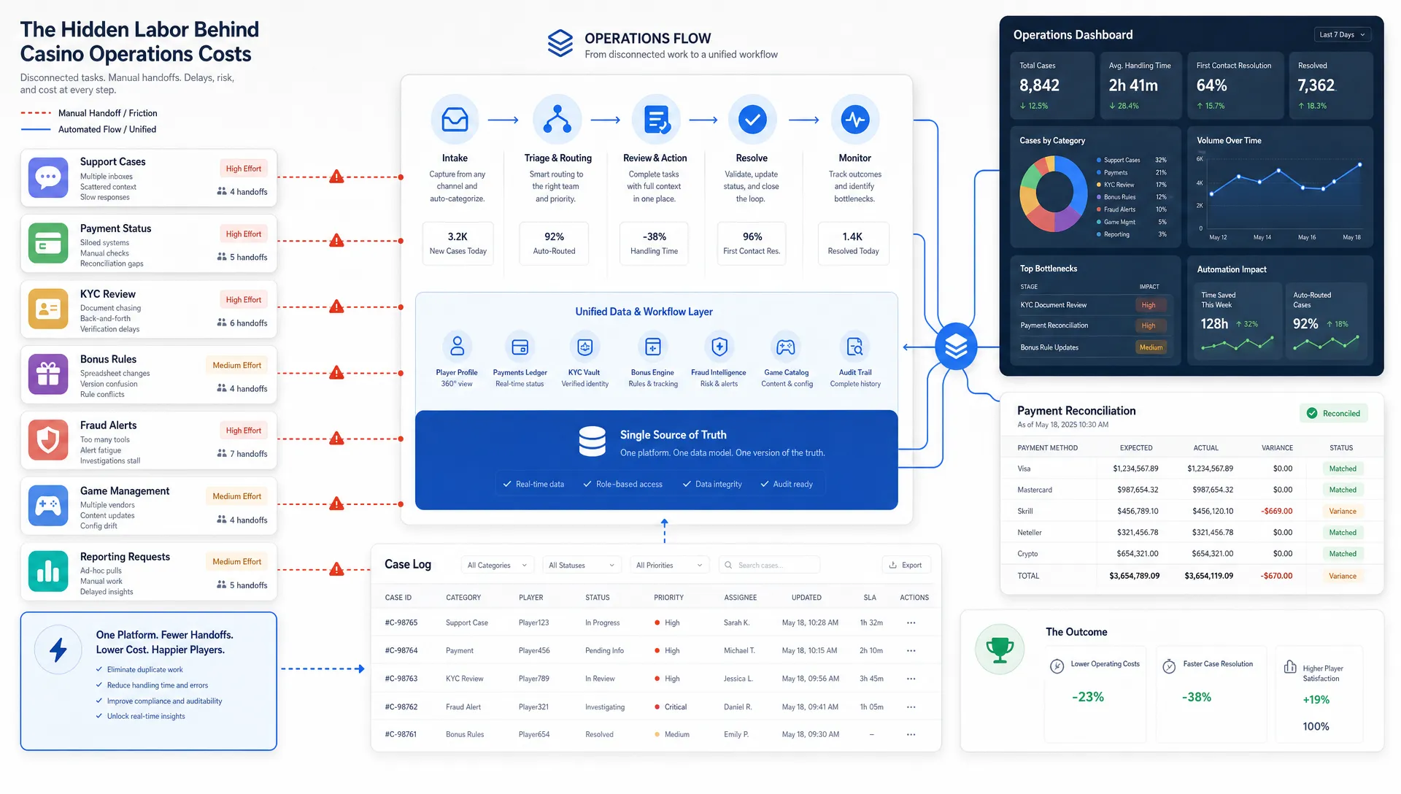Click the Eliminate duplicate work check item
1401x794 pixels.
(x=139, y=669)
